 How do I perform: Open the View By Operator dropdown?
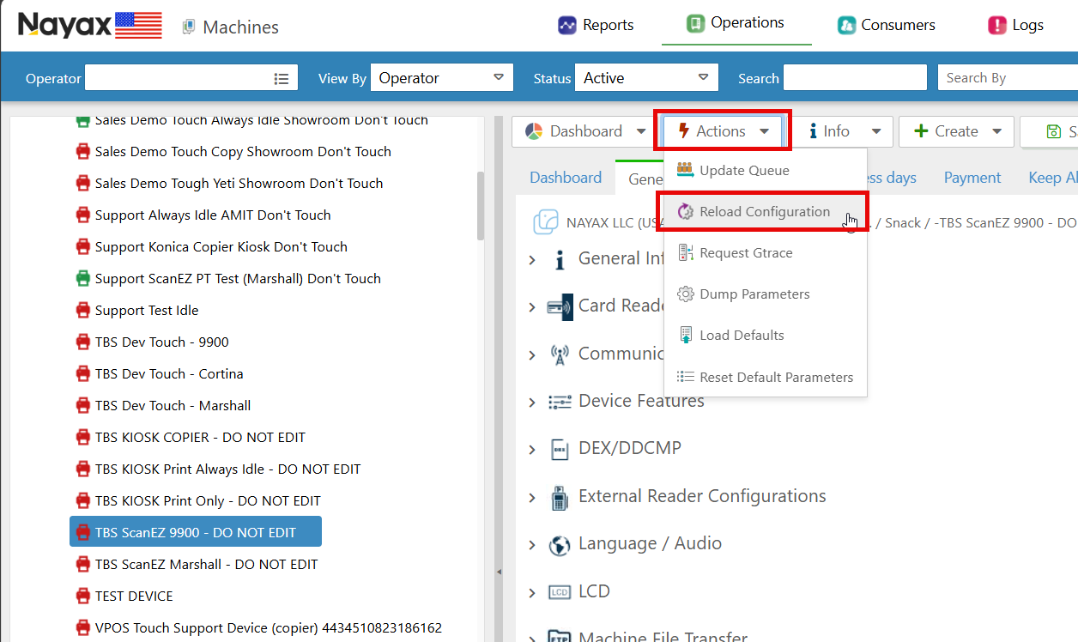click(441, 78)
